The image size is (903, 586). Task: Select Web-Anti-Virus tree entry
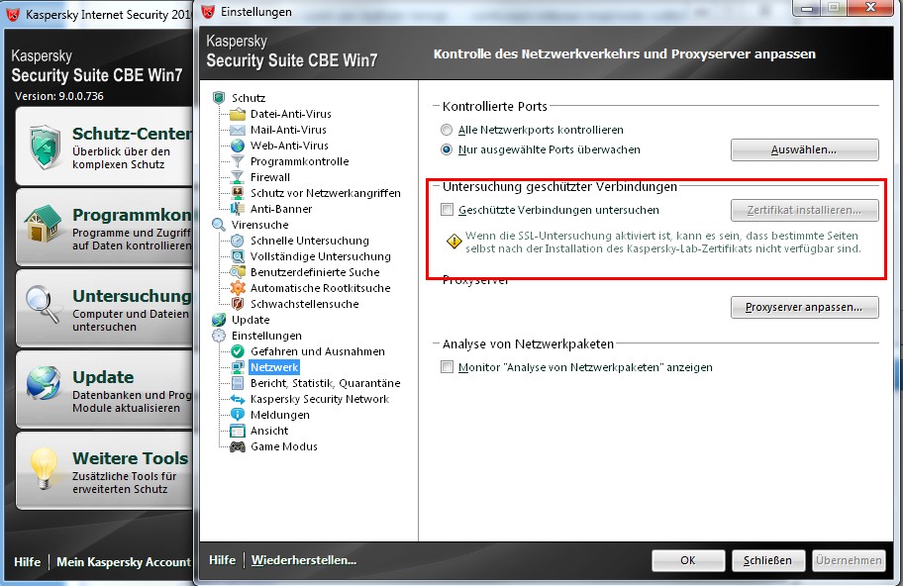coord(289,146)
